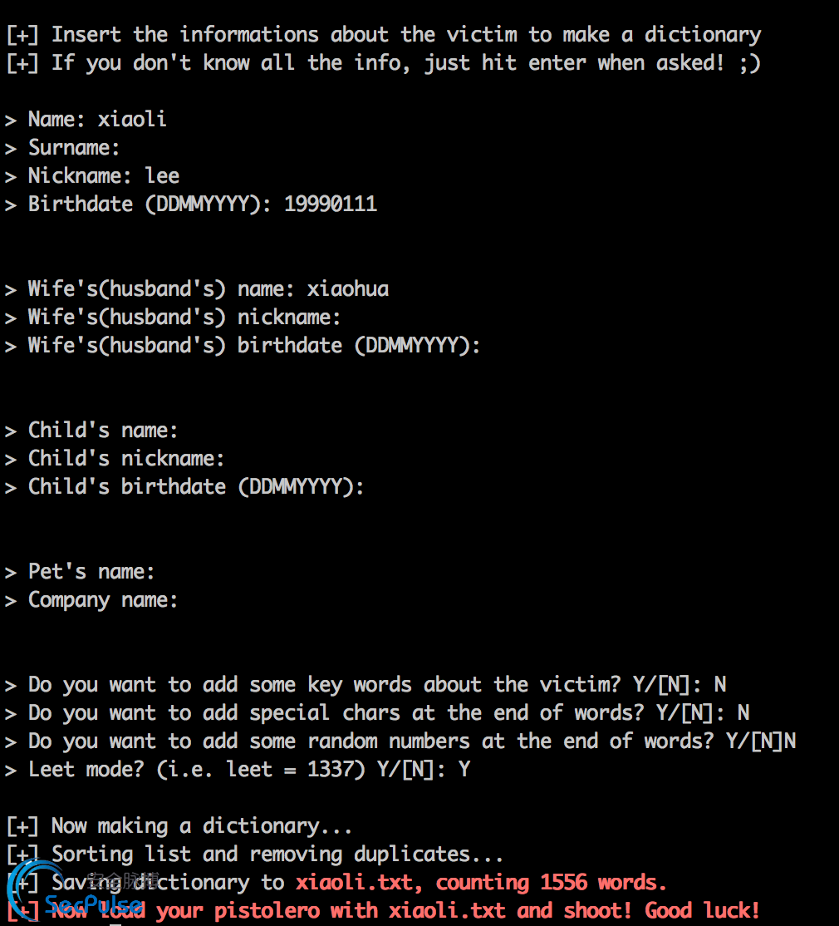Image resolution: width=839 pixels, height=926 pixels.
Task: Click the Sorting list and removing duplicates line
Action: (255, 855)
